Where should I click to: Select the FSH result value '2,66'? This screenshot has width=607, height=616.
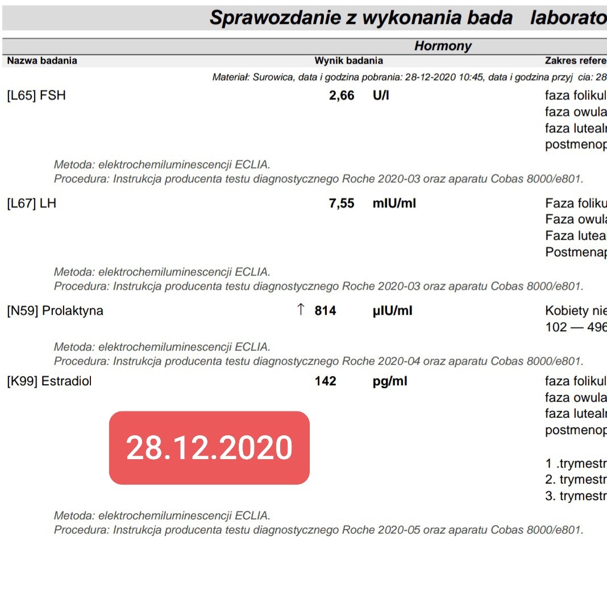coord(342,95)
